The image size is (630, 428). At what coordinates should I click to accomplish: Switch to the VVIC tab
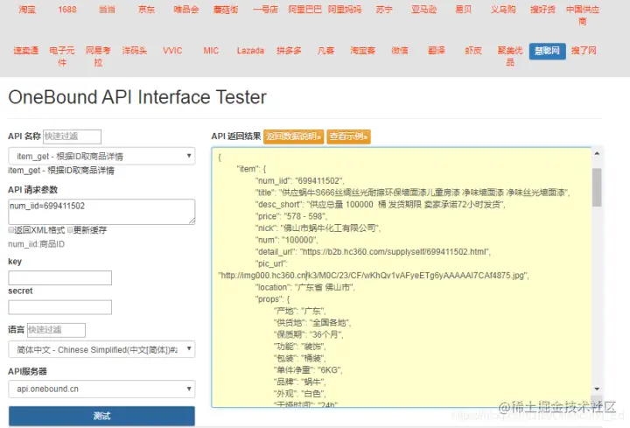(172, 51)
